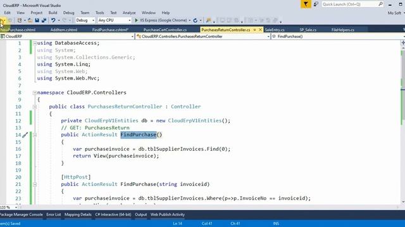Image resolution: width=405 pixels, height=227 pixels.
Task: Open the Mapping Details panel
Action: (78, 214)
